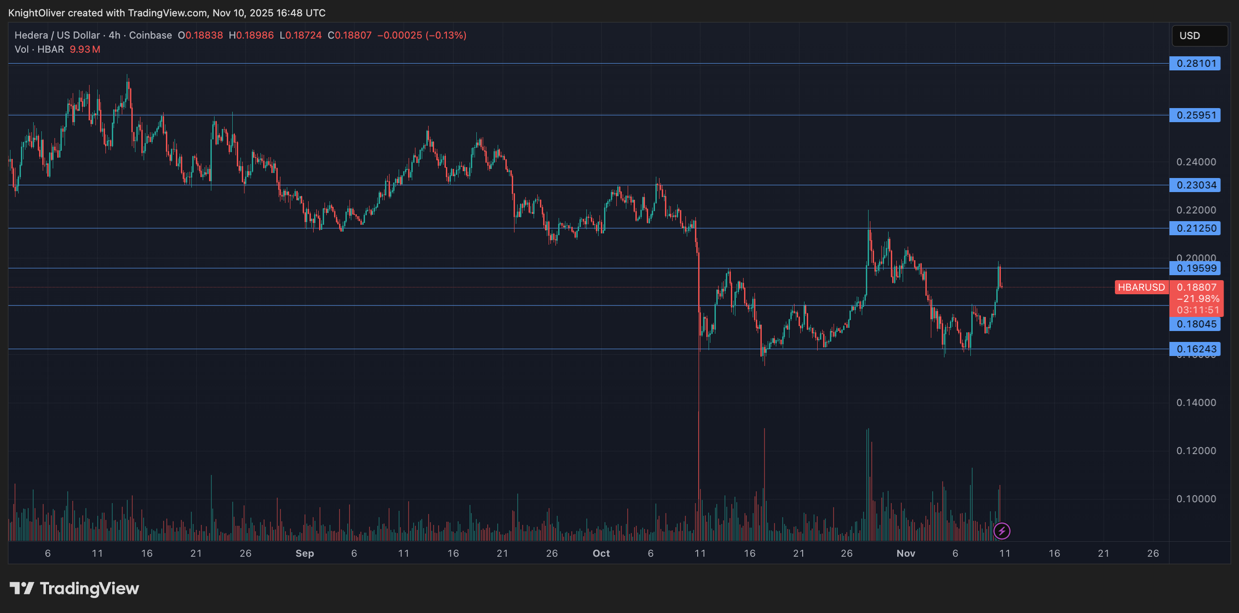Select the 0.25951 horizontal line label
This screenshot has height=613, width=1239.
(x=1195, y=115)
